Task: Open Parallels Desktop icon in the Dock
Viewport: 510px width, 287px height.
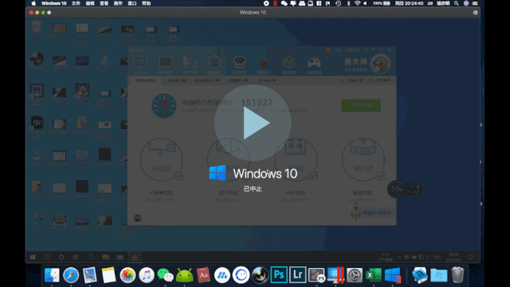Action: pos(335,275)
